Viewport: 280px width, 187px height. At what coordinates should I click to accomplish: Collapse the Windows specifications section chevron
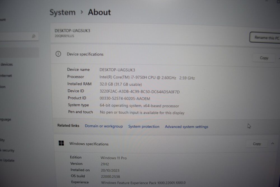click(x=272, y=144)
